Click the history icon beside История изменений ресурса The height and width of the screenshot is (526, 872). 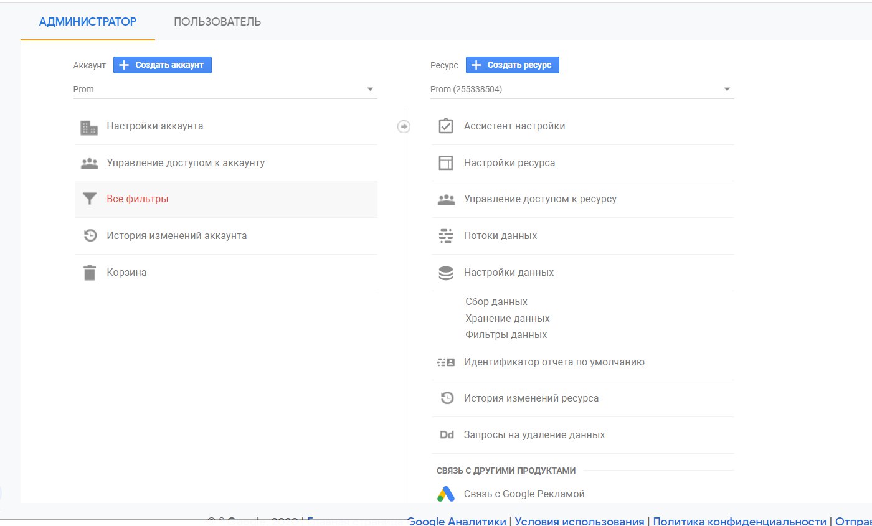click(447, 398)
